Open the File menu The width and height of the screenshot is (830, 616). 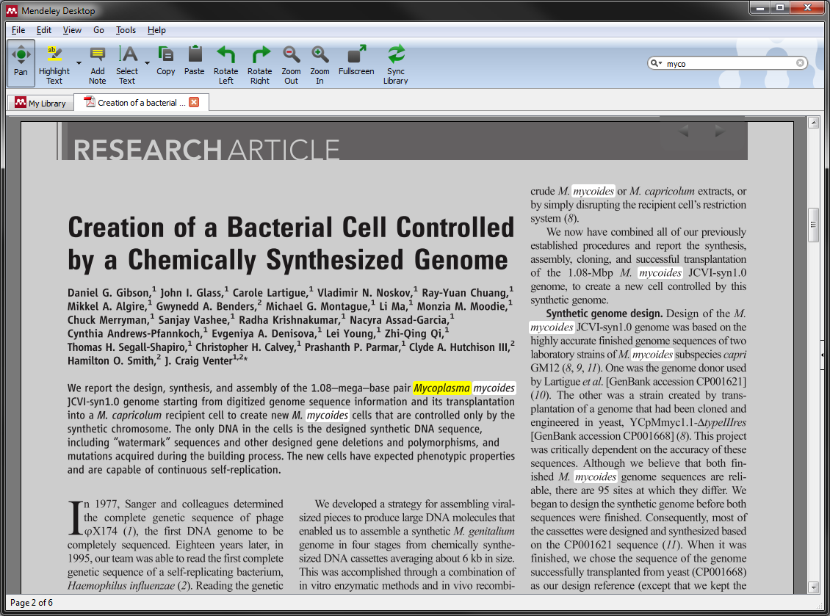tap(18, 30)
